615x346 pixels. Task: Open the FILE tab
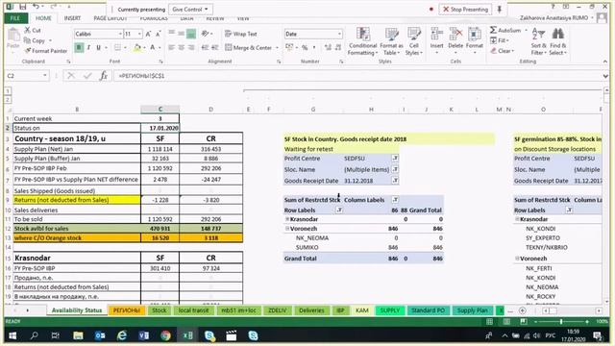[15, 18]
